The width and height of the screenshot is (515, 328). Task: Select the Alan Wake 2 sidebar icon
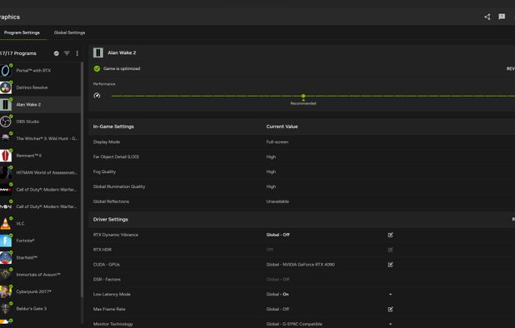coord(5,105)
